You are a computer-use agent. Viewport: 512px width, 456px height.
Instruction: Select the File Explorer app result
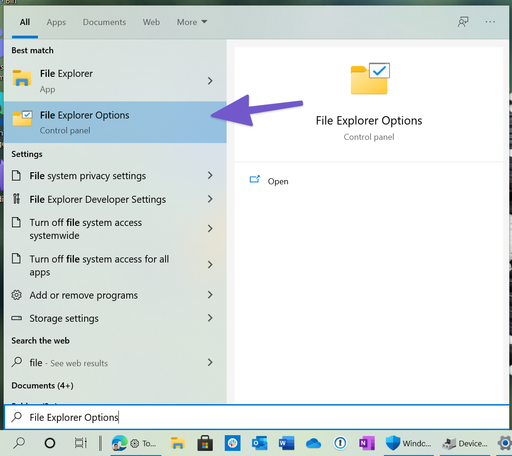pyautogui.click(x=115, y=81)
